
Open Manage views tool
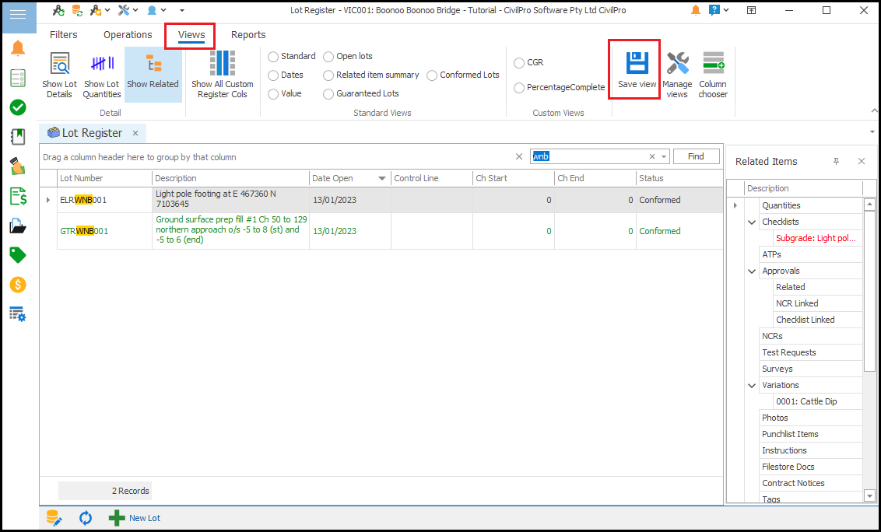pos(677,75)
